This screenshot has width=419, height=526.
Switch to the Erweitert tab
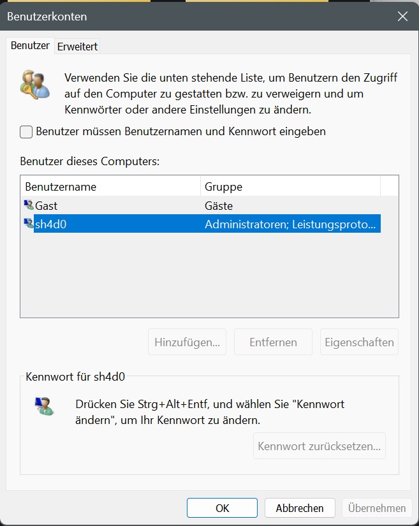pos(77,46)
